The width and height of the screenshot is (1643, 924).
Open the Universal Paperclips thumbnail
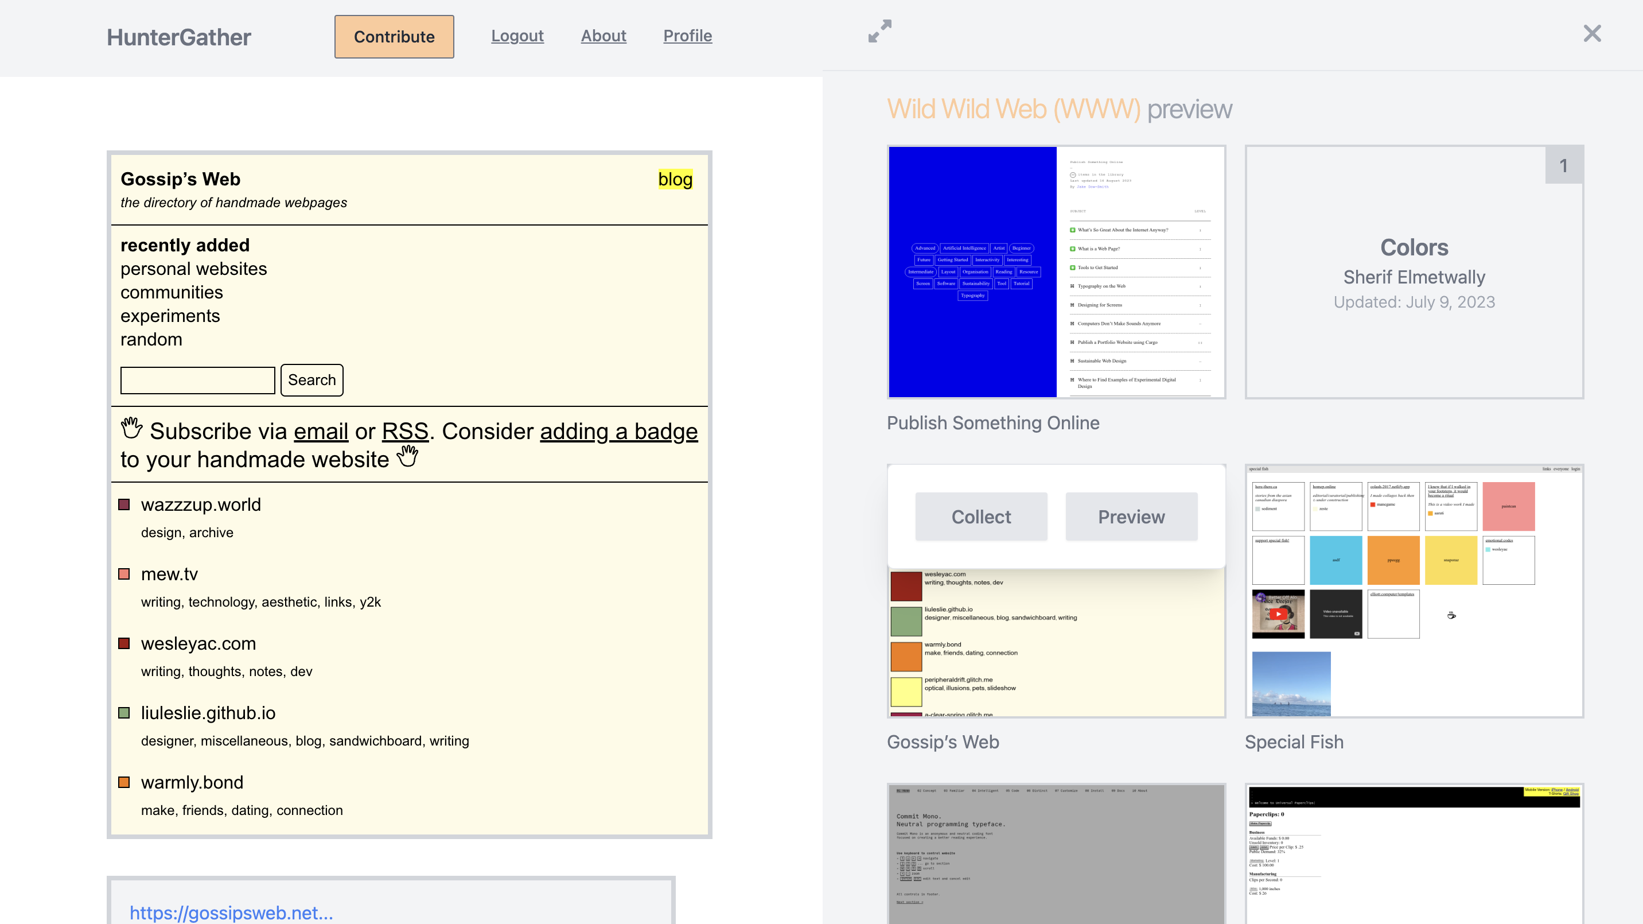pyautogui.click(x=1414, y=853)
